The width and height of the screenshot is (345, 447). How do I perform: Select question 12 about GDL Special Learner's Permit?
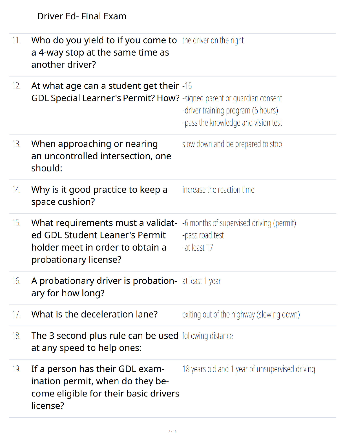coord(105,92)
